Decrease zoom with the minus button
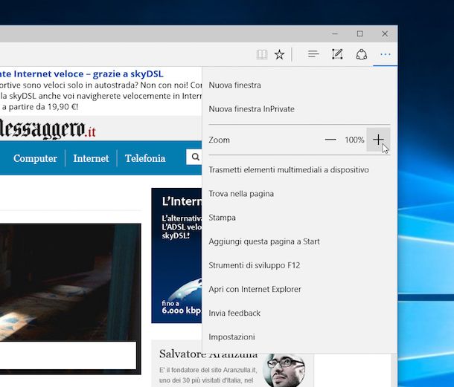454x387 pixels. tap(330, 140)
